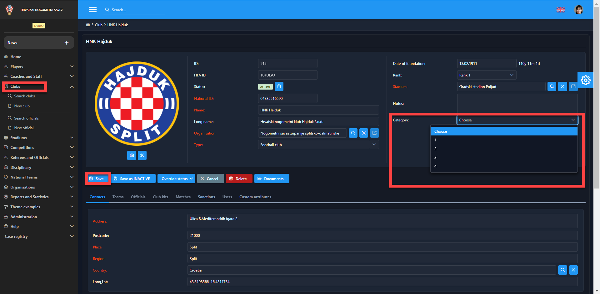This screenshot has width=600, height=294.
Task: Open the Rank dropdown
Action: coord(486,75)
